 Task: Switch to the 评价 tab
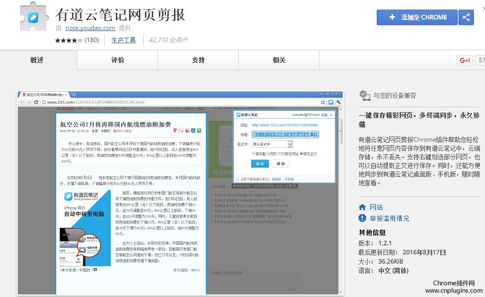pos(117,60)
